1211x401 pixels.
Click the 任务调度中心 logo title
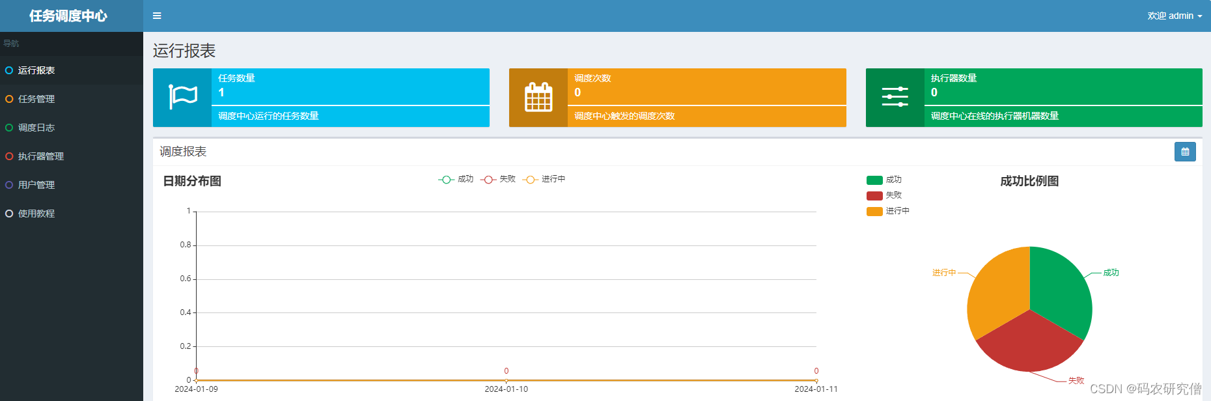68,16
